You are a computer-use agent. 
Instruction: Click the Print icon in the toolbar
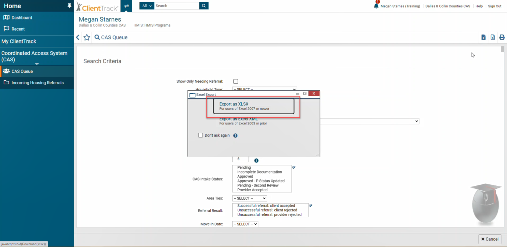[502, 37]
